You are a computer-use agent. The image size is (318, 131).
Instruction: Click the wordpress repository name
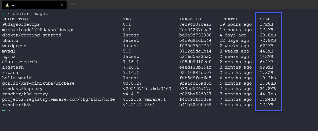coord(14,46)
